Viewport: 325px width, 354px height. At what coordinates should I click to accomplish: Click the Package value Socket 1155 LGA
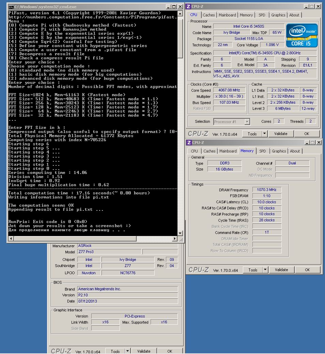pos(249,39)
